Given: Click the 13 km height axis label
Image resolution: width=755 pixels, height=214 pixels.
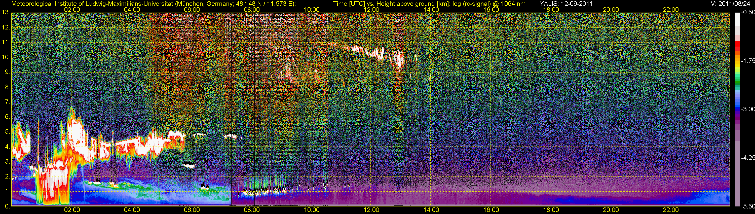Looking at the screenshot, I should 6,13.
